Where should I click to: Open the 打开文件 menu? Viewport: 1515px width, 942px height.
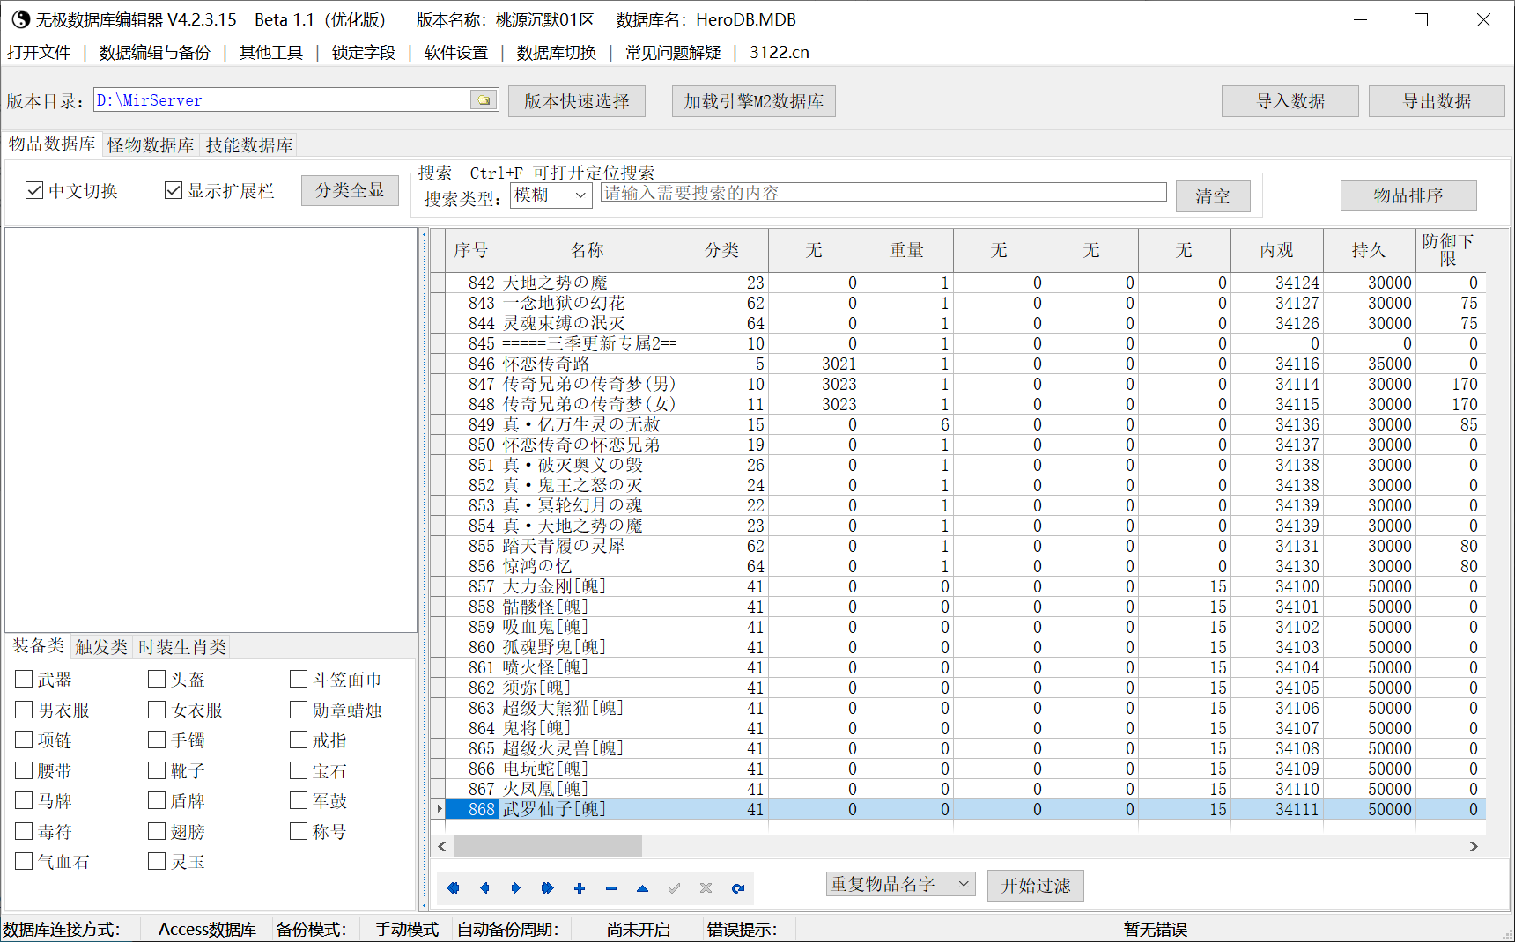[39, 53]
